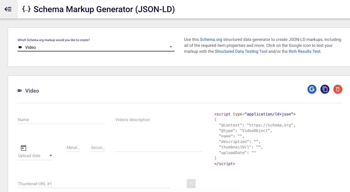Remove Thumbnail URL #1 with the x button
The width and height of the screenshot is (350, 192).
[x=191, y=183]
